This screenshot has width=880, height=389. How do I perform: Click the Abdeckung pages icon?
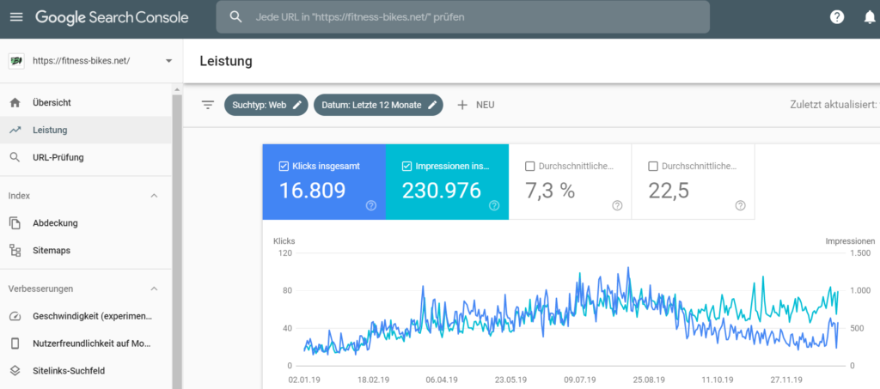click(15, 223)
